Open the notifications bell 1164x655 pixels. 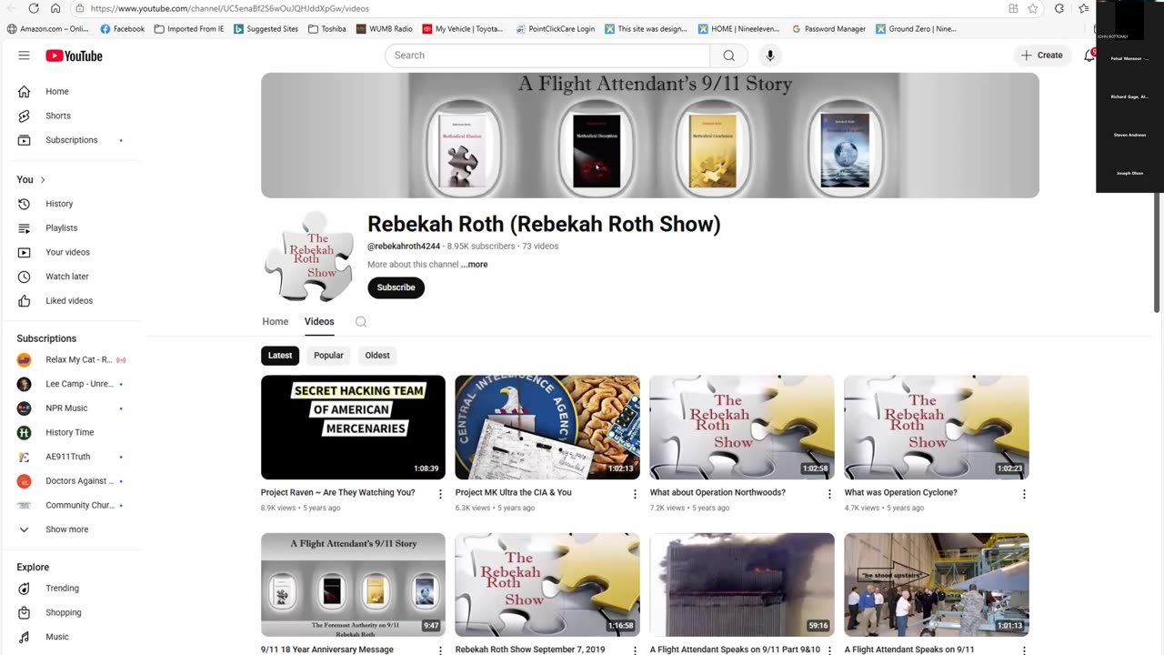pyautogui.click(x=1089, y=55)
